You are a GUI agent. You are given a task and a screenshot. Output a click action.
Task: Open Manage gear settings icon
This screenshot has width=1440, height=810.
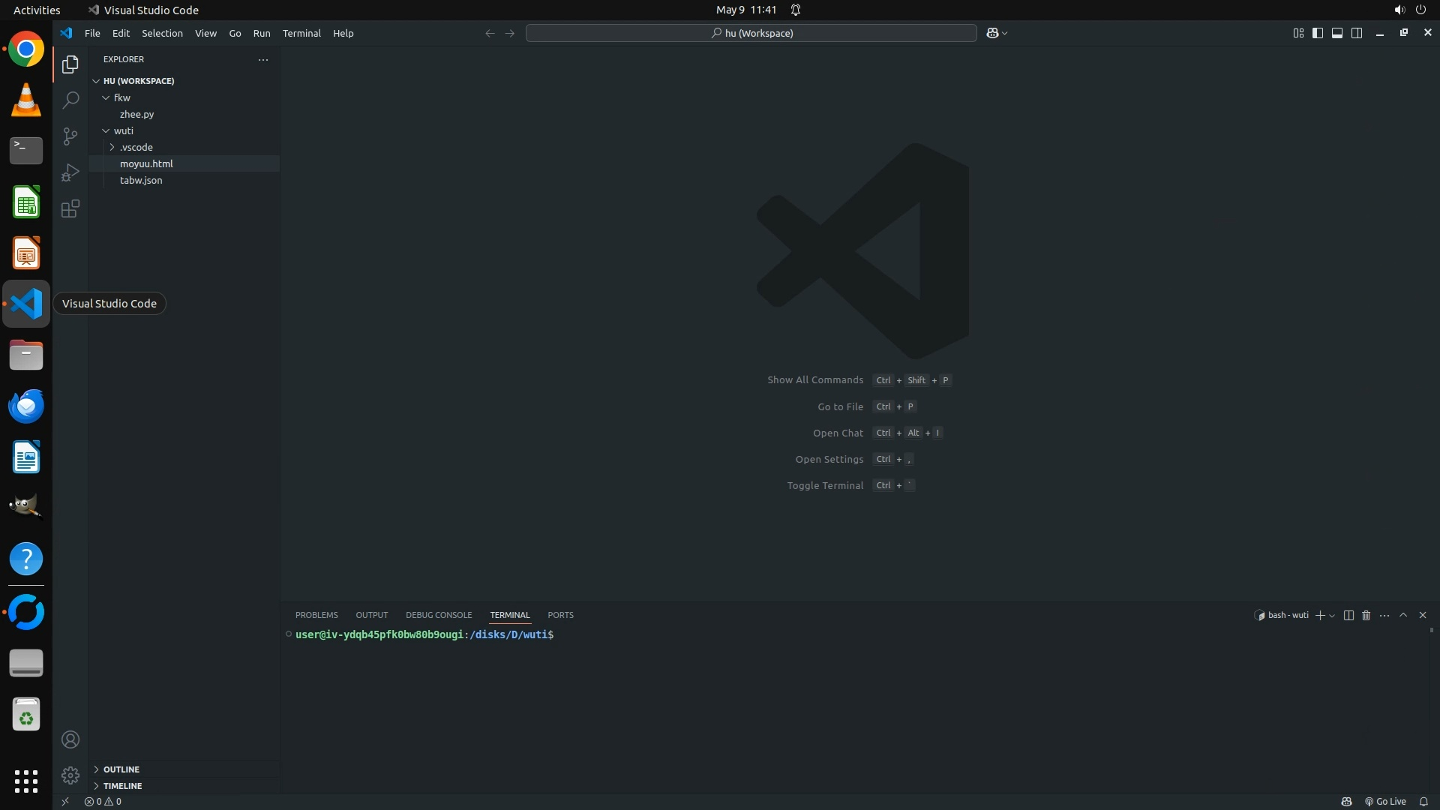[x=70, y=775]
